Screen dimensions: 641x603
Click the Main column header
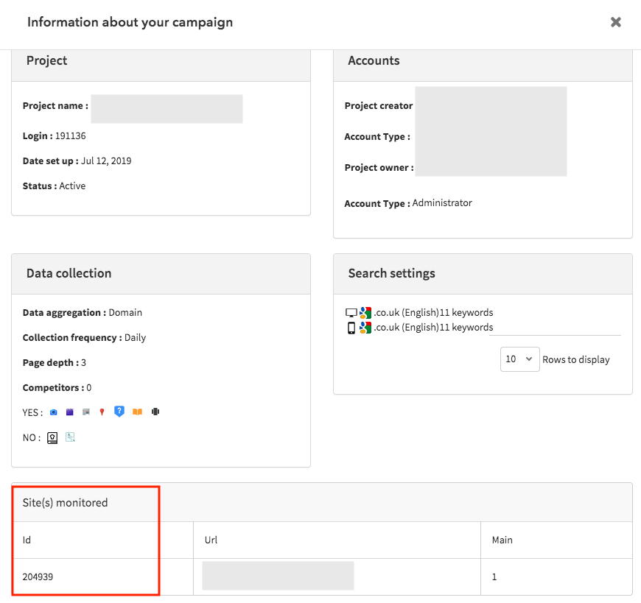[x=502, y=540]
